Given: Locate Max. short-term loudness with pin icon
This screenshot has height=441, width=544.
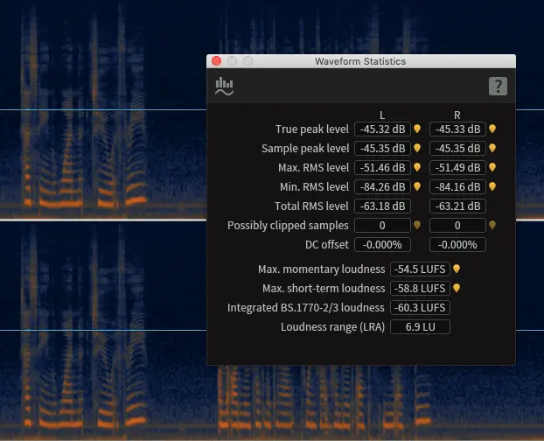Looking at the screenshot, I should pos(457,289).
